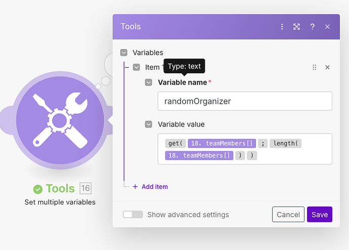This screenshot has width=349, height=250.
Task: Toggle the Variable name field map control
Action: 149,82
